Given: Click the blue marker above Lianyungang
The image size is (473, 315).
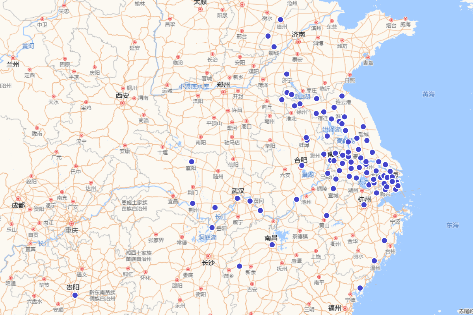Looking at the screenshot, I should (x=342, y=96).
